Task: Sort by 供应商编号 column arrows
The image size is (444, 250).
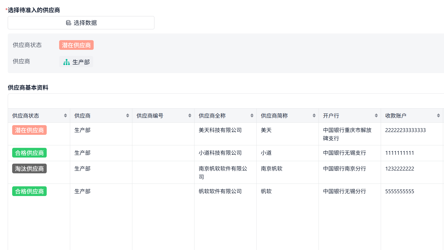Action: coord(190,116)
